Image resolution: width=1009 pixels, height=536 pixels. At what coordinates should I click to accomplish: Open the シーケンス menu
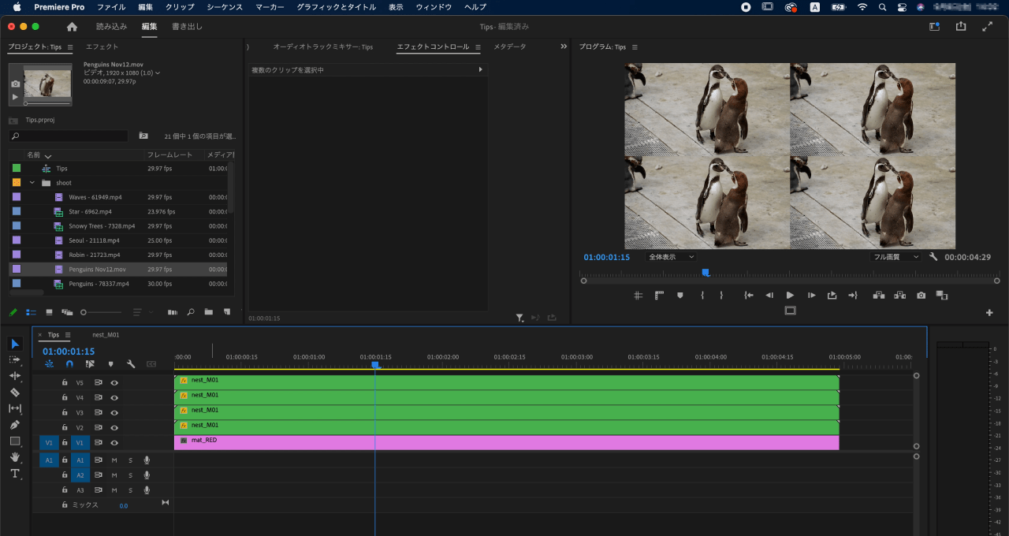pyautogui.click(x=225, y=7)
